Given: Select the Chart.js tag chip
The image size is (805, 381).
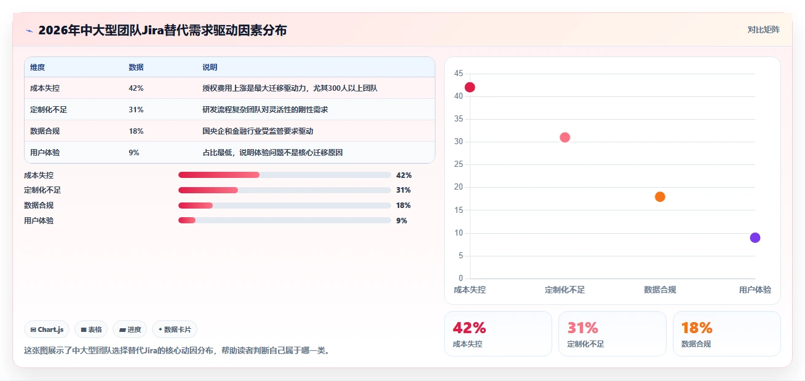Looking at the screenshot, I should (x=47, y=329).
